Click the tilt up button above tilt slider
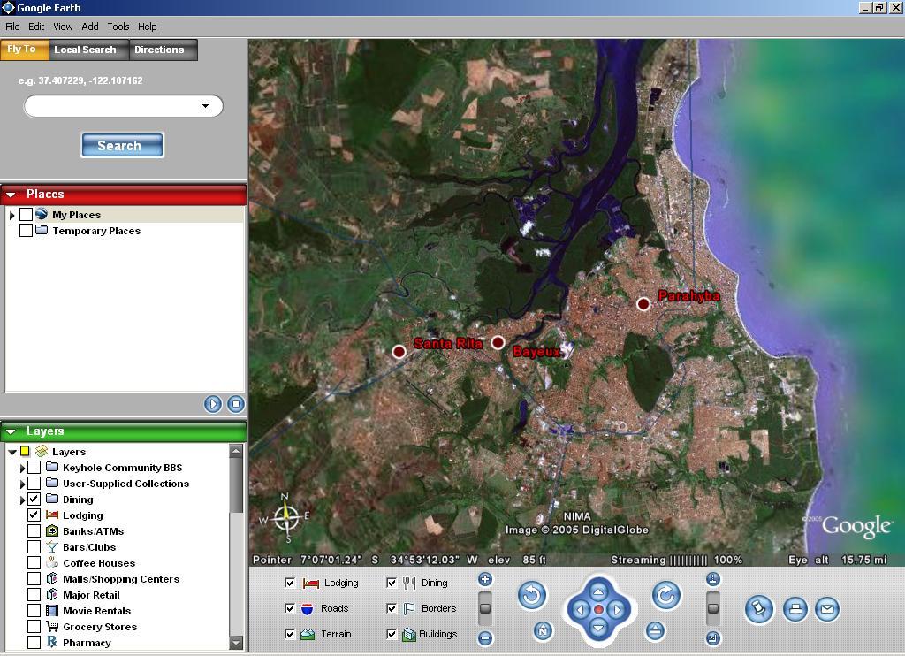 click(713, 579)
